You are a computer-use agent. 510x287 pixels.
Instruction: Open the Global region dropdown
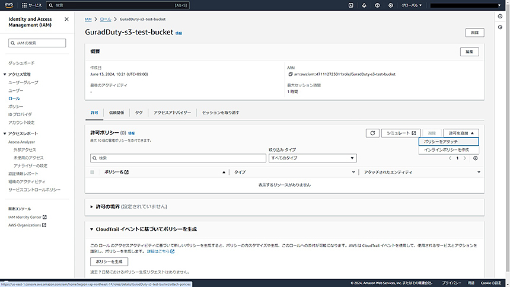[412, 5]
